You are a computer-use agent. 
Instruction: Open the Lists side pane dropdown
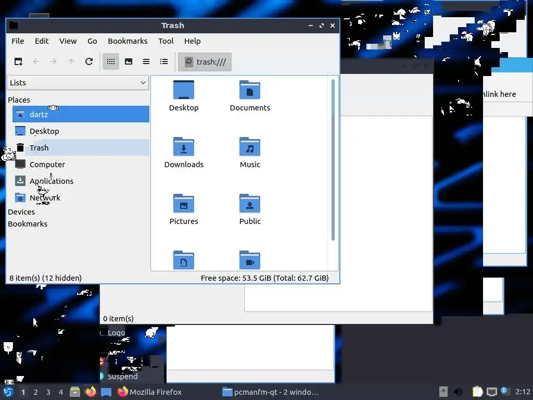tap(78, 83)
